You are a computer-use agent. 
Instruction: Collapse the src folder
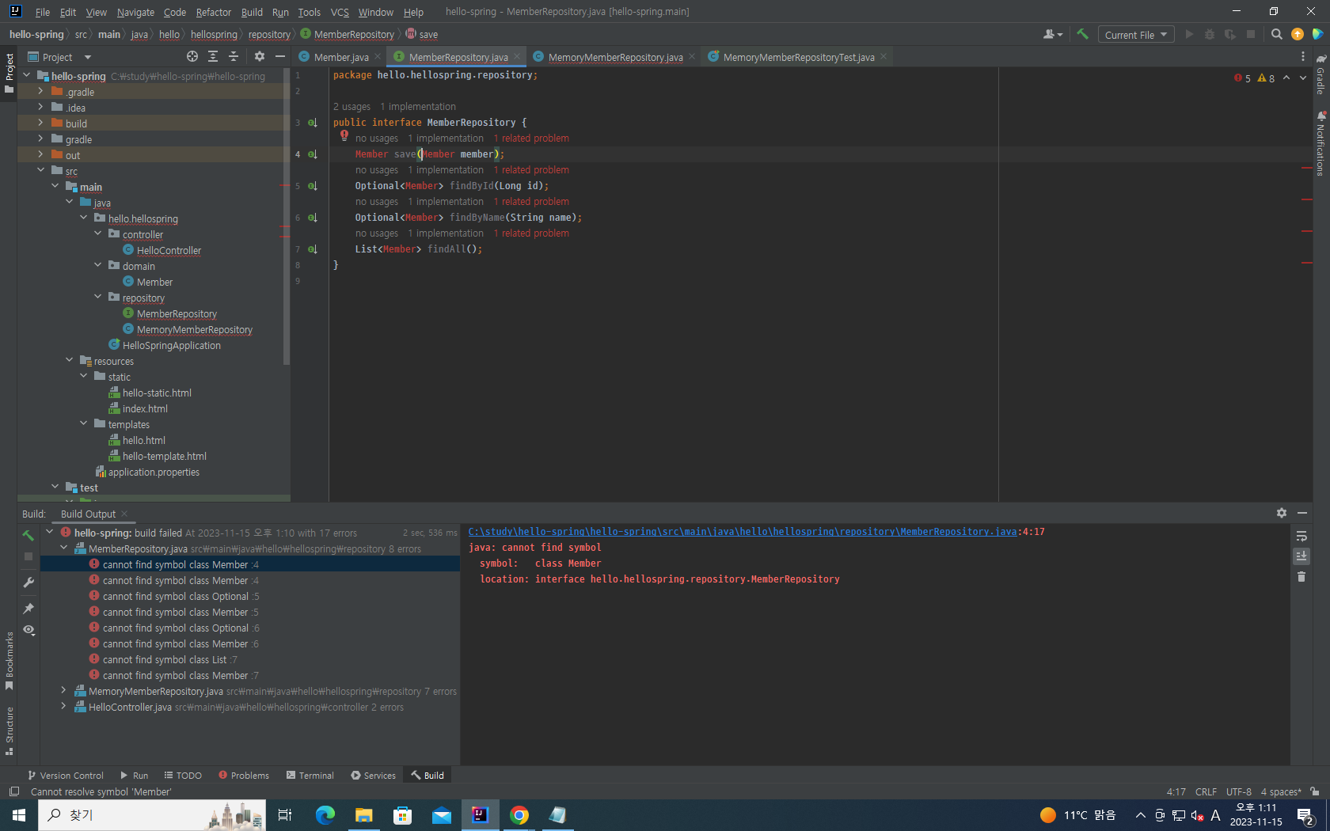40,171
